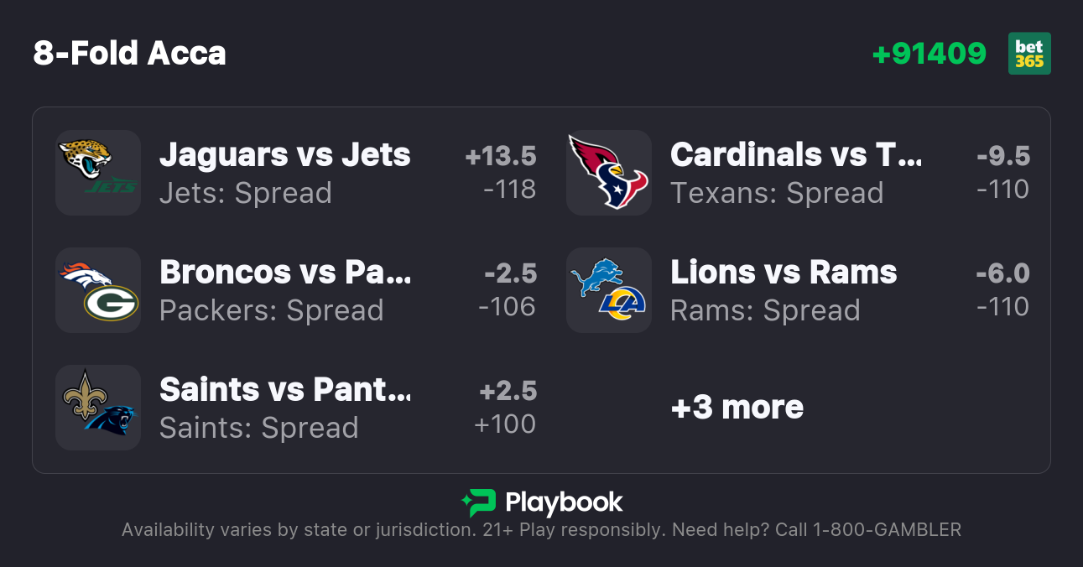This screenshot has height=567, width=1083.
Task: Click the Jaguars vs Jets team logos
Action: pyautogui.click(x=98, y=173)
